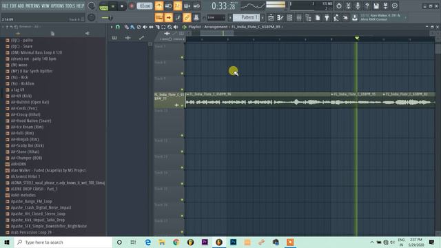Open the browser tree view icon
The width and height of the screenshot is (441, 248).
[x=308, y=17]
